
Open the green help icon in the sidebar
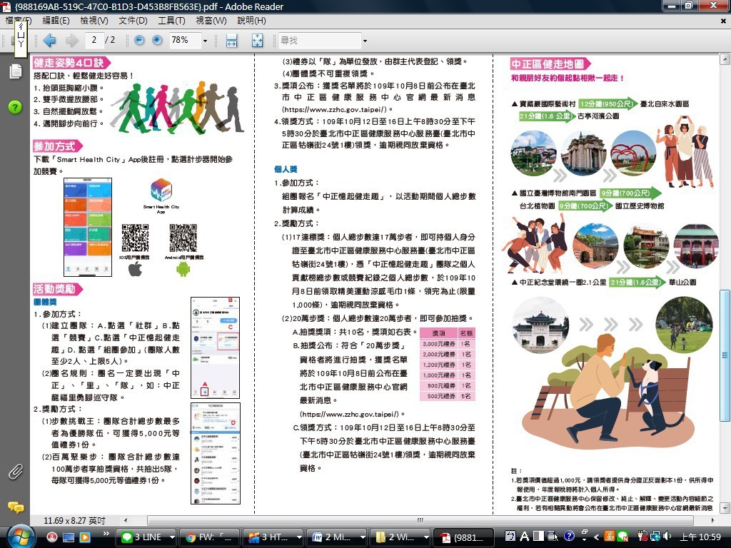pos(15,107)
